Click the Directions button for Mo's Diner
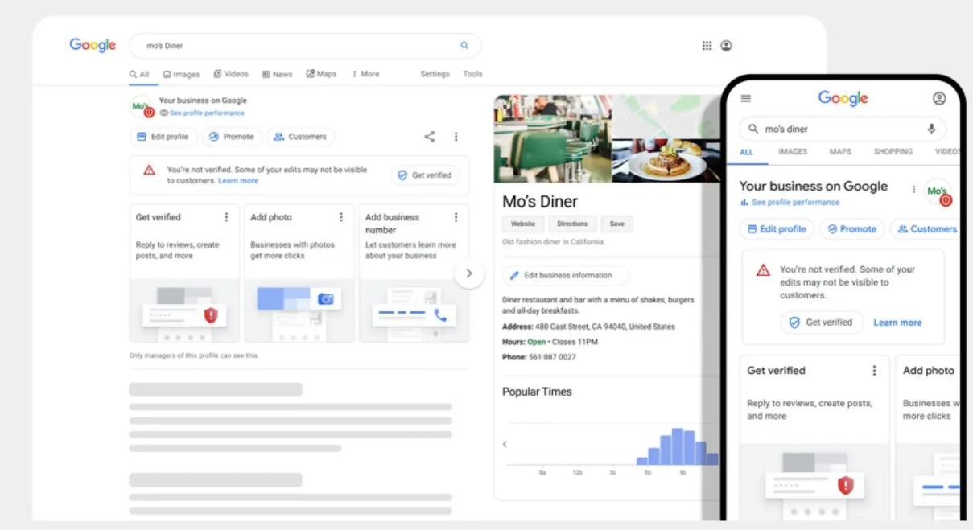This screenshot has width=973, height=530. click(572, 224)
